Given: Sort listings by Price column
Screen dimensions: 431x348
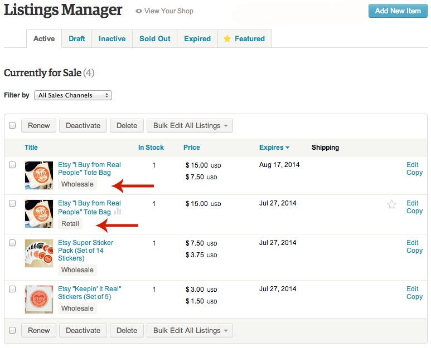Looking at the screenshot, I should [x=192, y=148].
